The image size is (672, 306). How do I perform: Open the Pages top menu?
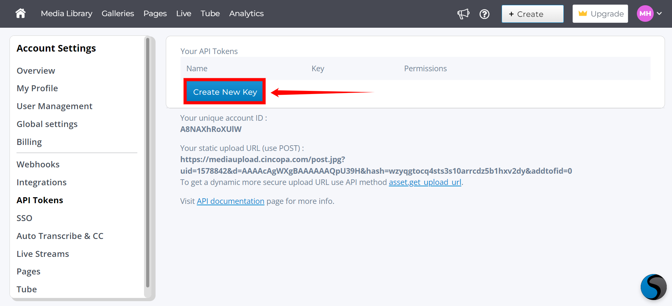tap(155, 14)
